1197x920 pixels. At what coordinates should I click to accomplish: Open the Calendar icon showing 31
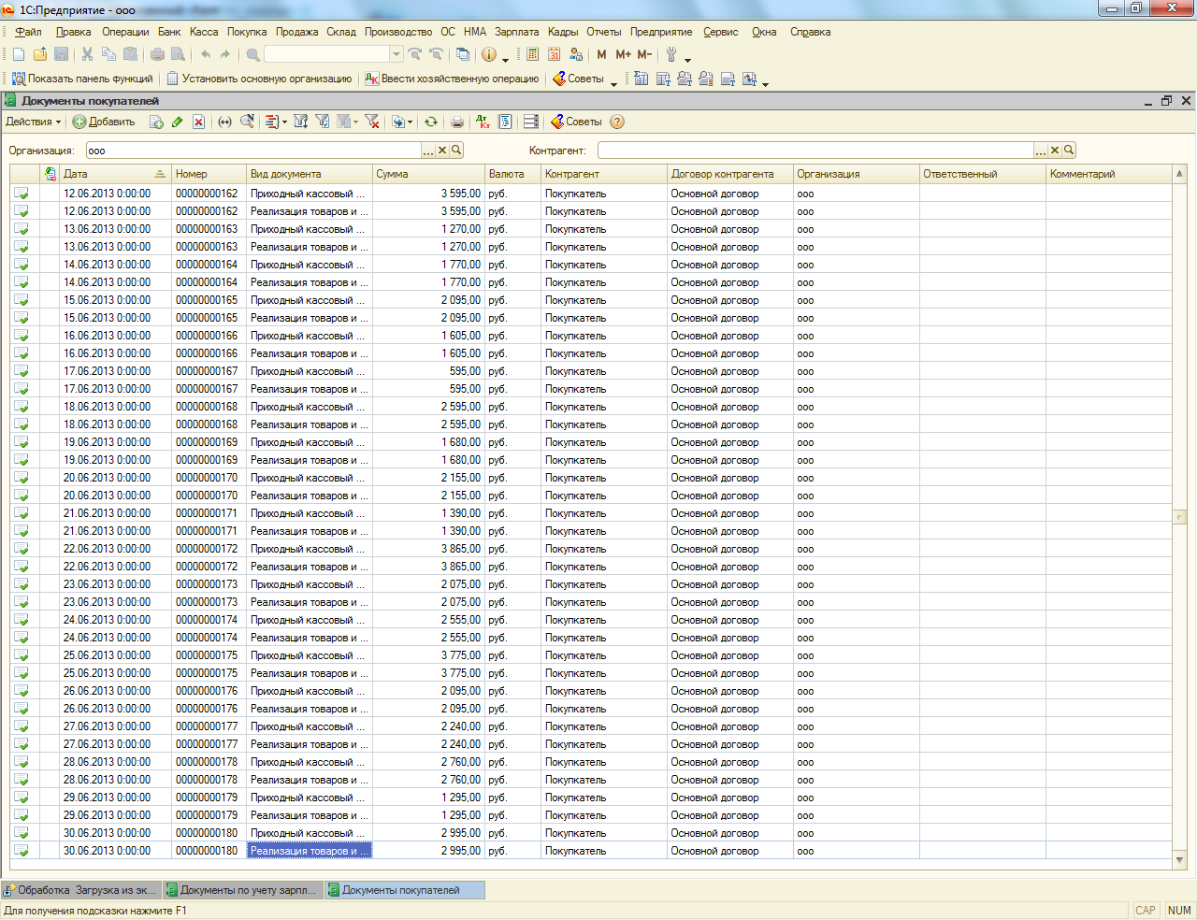tap(554, 54)
